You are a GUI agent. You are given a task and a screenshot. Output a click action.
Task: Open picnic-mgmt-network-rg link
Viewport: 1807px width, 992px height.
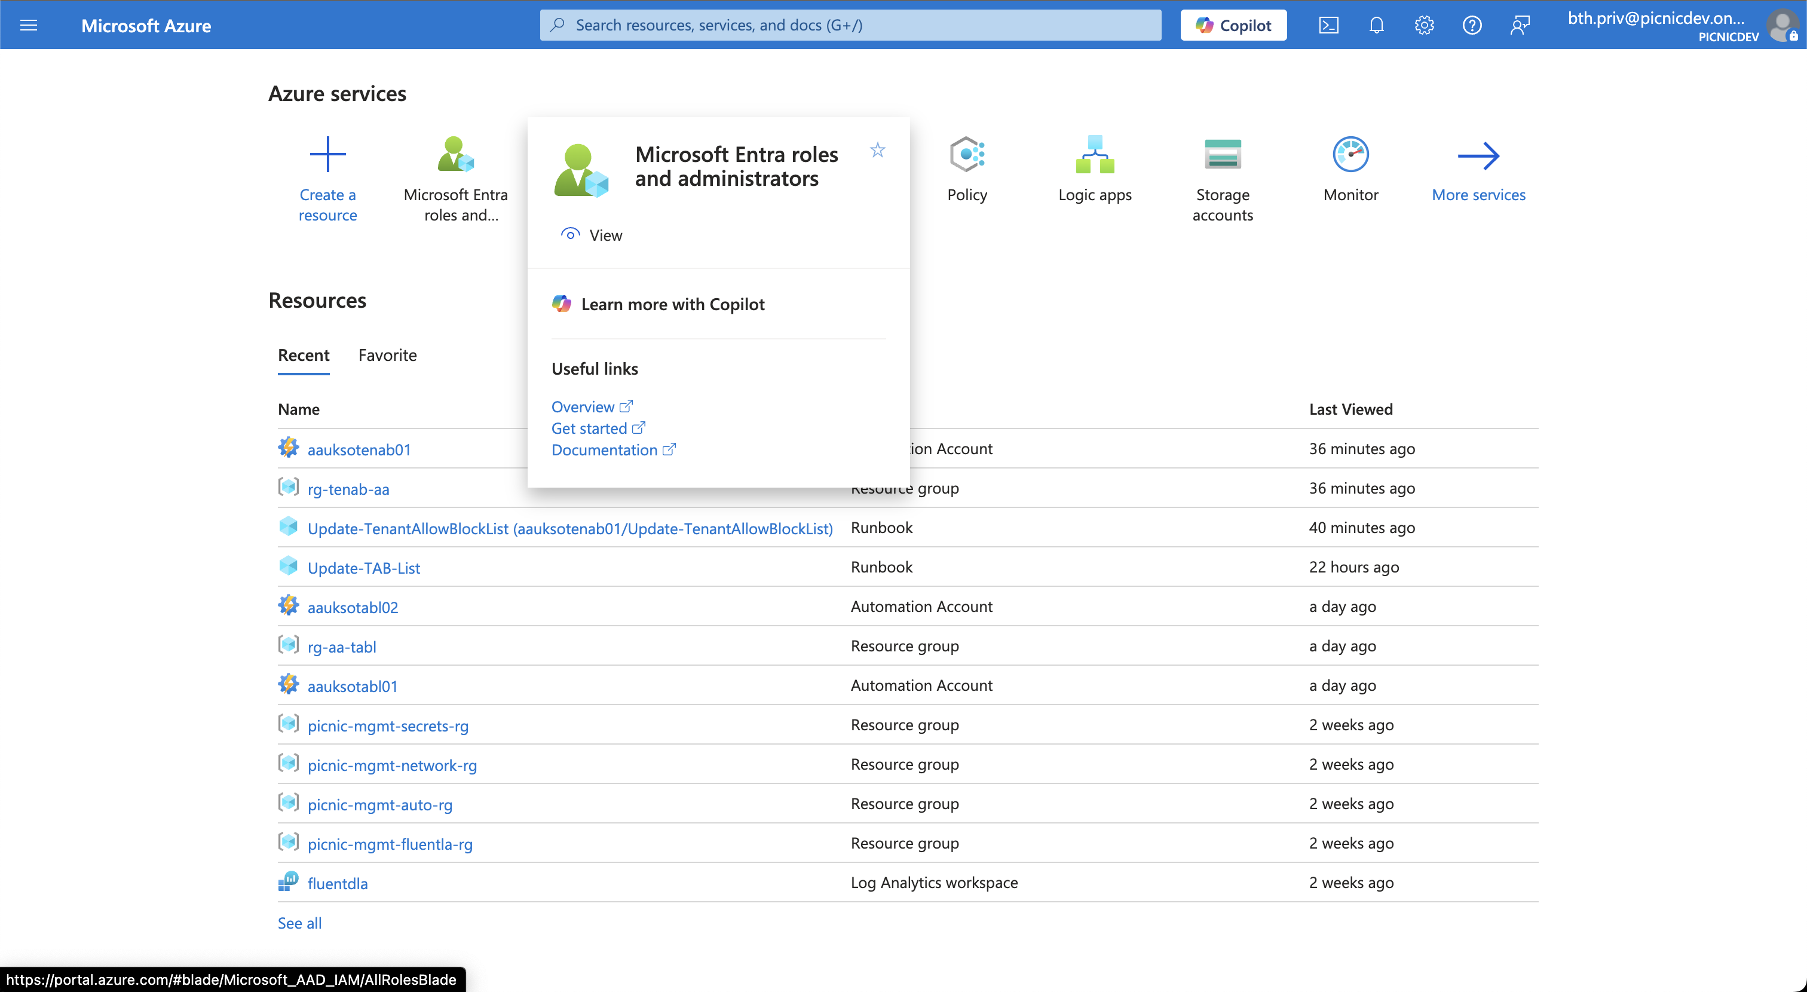(x=392, y=765)
